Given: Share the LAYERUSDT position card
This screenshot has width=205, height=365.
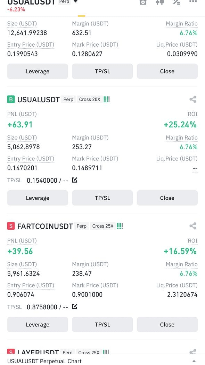Looking at the screenshot, I should 193,351.
